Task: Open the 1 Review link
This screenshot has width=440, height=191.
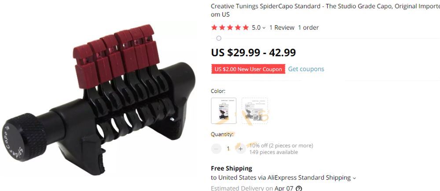Action: pyautogui.click(x=282, y=27)
